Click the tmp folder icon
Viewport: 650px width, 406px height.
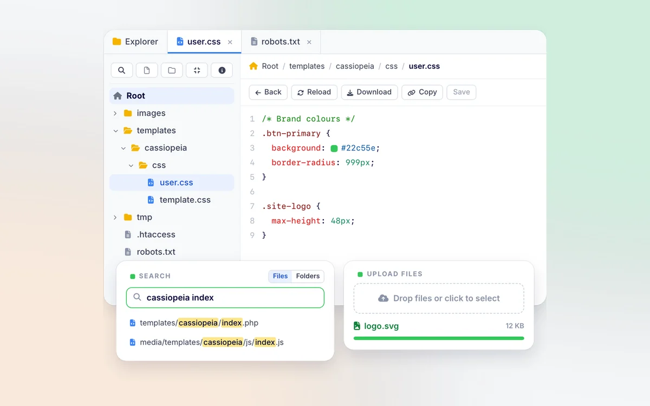(128, 217)
